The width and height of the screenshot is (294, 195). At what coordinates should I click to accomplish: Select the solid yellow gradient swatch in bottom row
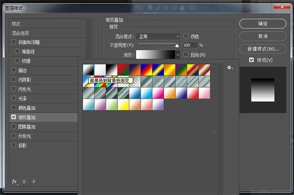pos(123,104)
